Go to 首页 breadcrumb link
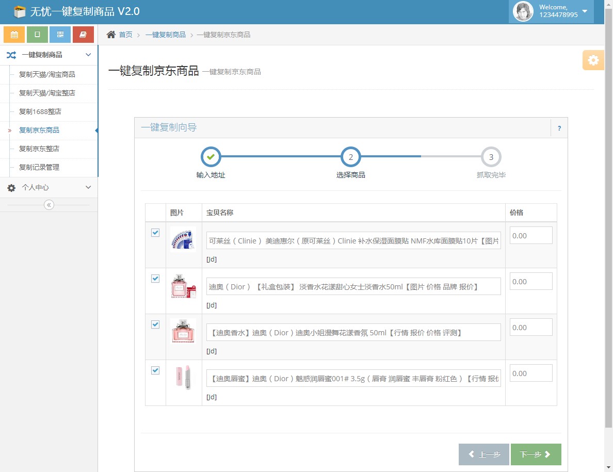This screenshot has height=472, width=613. click(x=125, y=35)
